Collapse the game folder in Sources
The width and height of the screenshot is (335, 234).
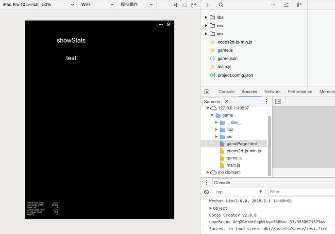click(212, 115)
